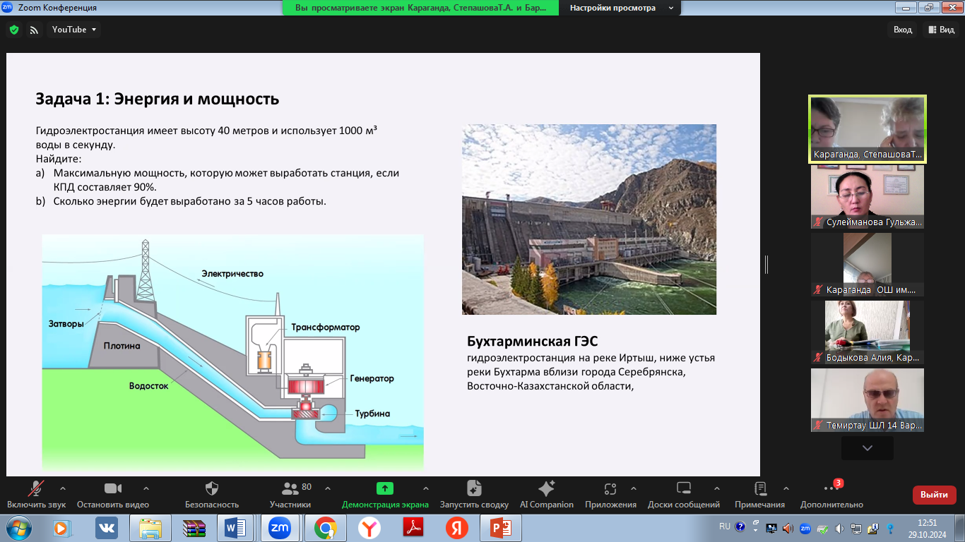The width and height of the screenshot is (965, 542).
Task: Start a poll with Запустить сводку
Action: pyautogui.click(x=474, y=489)
